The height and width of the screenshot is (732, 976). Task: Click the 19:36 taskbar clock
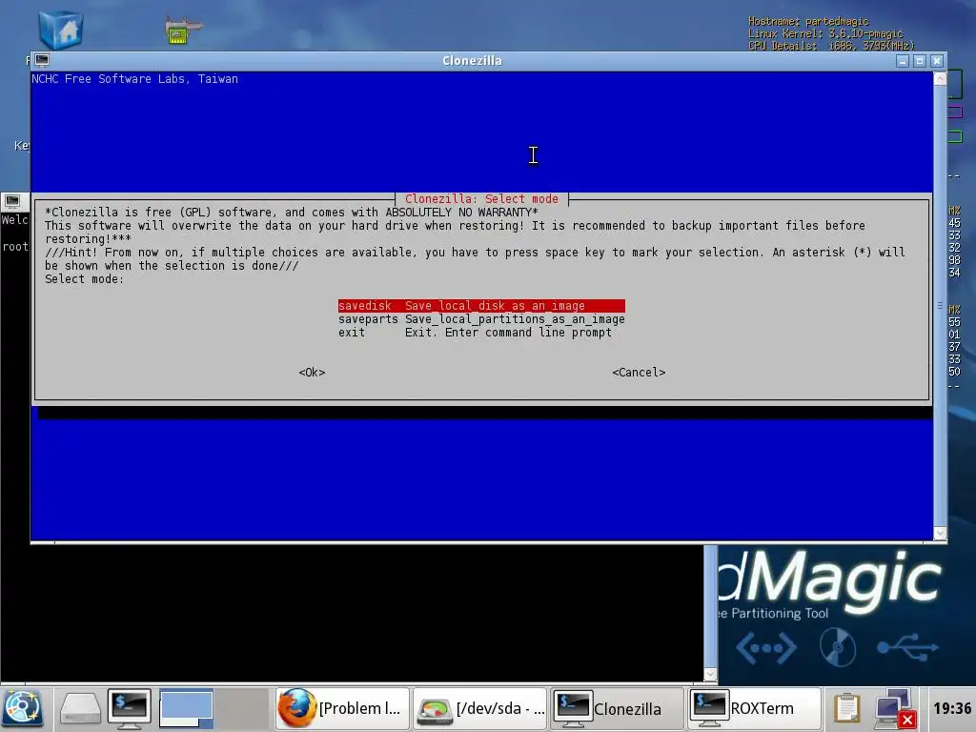tap(952, 708)
